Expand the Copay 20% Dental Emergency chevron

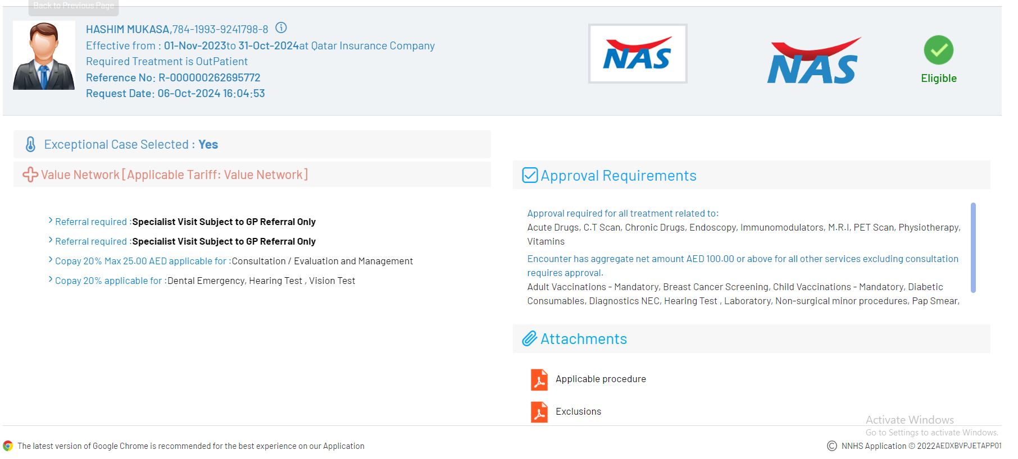[x=51, y=280]
